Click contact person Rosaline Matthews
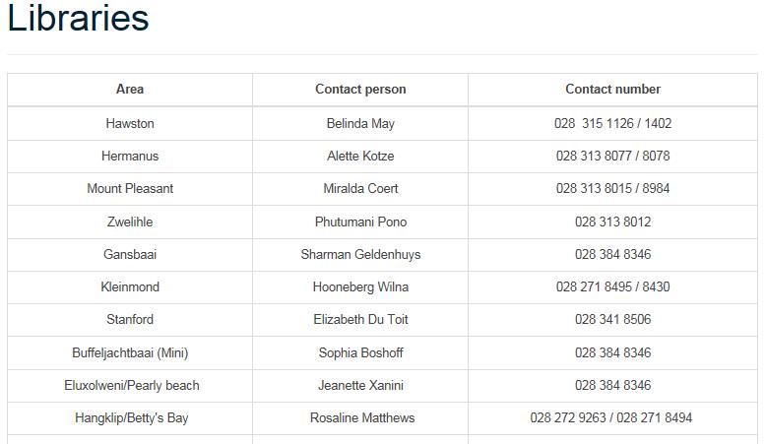This screenshot has width=766, height=444. pos(361,418)
